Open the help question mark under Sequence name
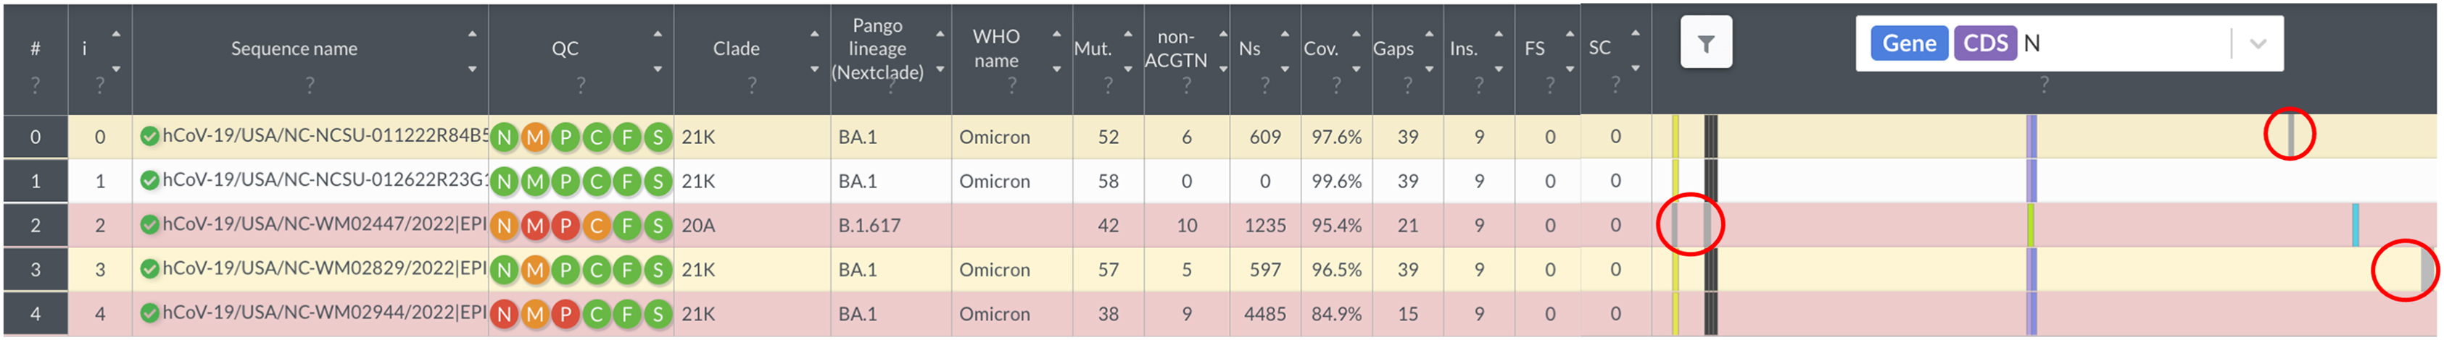 pyautogui.click(x=310, y=85)
